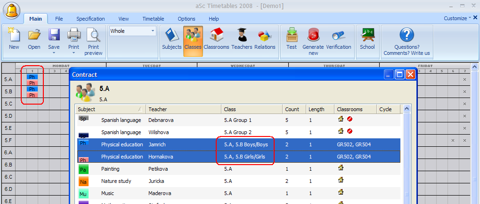Click the Subjects book icon
The image size is (480, 204).
(x=171, y=37)
